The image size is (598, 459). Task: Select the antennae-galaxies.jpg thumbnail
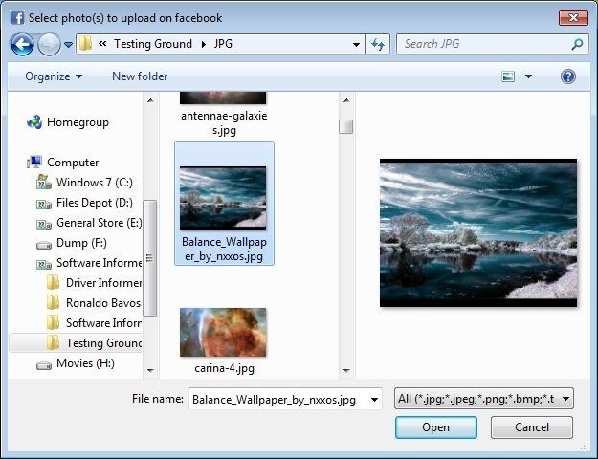tap(223, 98)
